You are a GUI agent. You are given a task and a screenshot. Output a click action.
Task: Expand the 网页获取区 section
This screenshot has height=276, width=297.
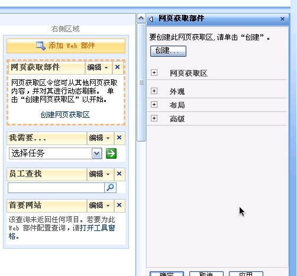coord(154,73)
